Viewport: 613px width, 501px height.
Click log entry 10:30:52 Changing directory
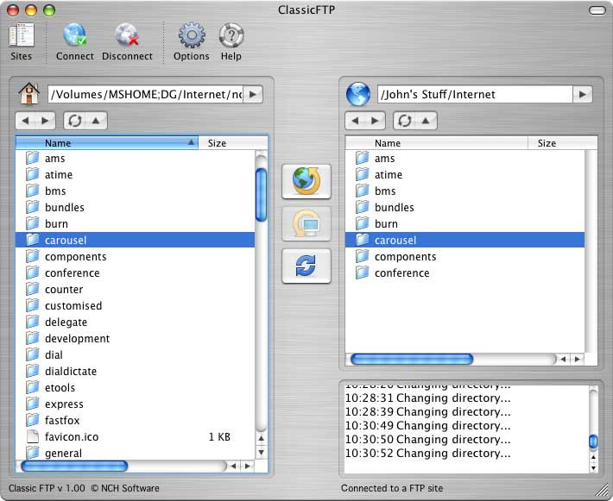427,453
